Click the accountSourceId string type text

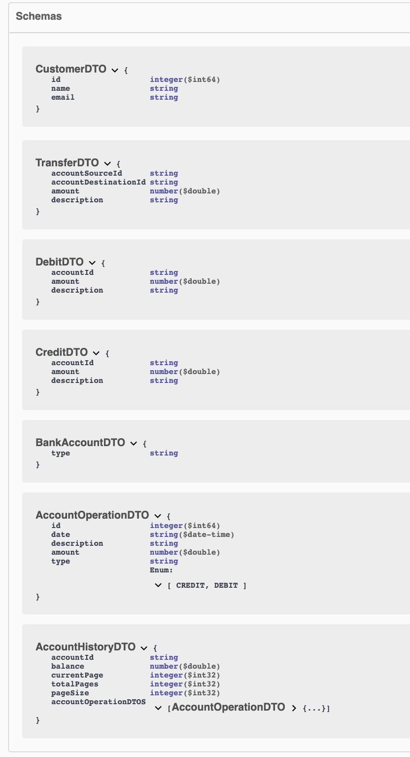click(164, 173)
